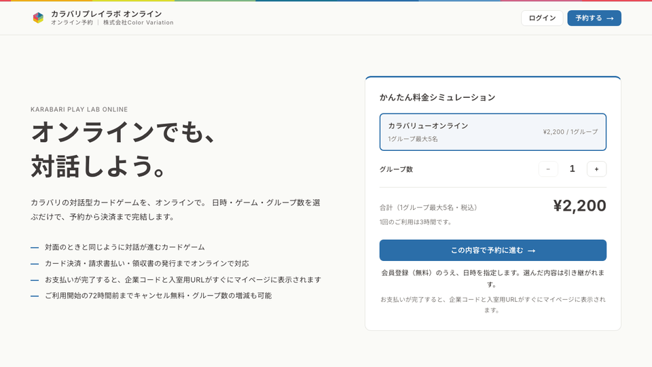Viewport: 652px width, 367px height.
Task: Click the line 対面のときと同じように対話が進むカードゲーム
Action: click(x=125, y=247)
